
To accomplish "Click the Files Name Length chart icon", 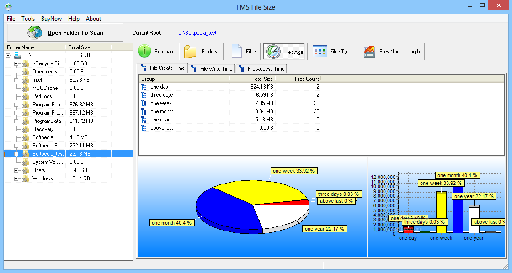I will 369,52.
